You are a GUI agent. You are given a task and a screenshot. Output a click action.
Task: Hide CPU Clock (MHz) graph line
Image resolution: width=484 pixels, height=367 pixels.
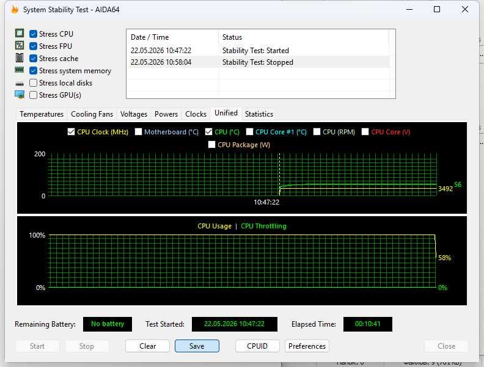click(71, 132)
